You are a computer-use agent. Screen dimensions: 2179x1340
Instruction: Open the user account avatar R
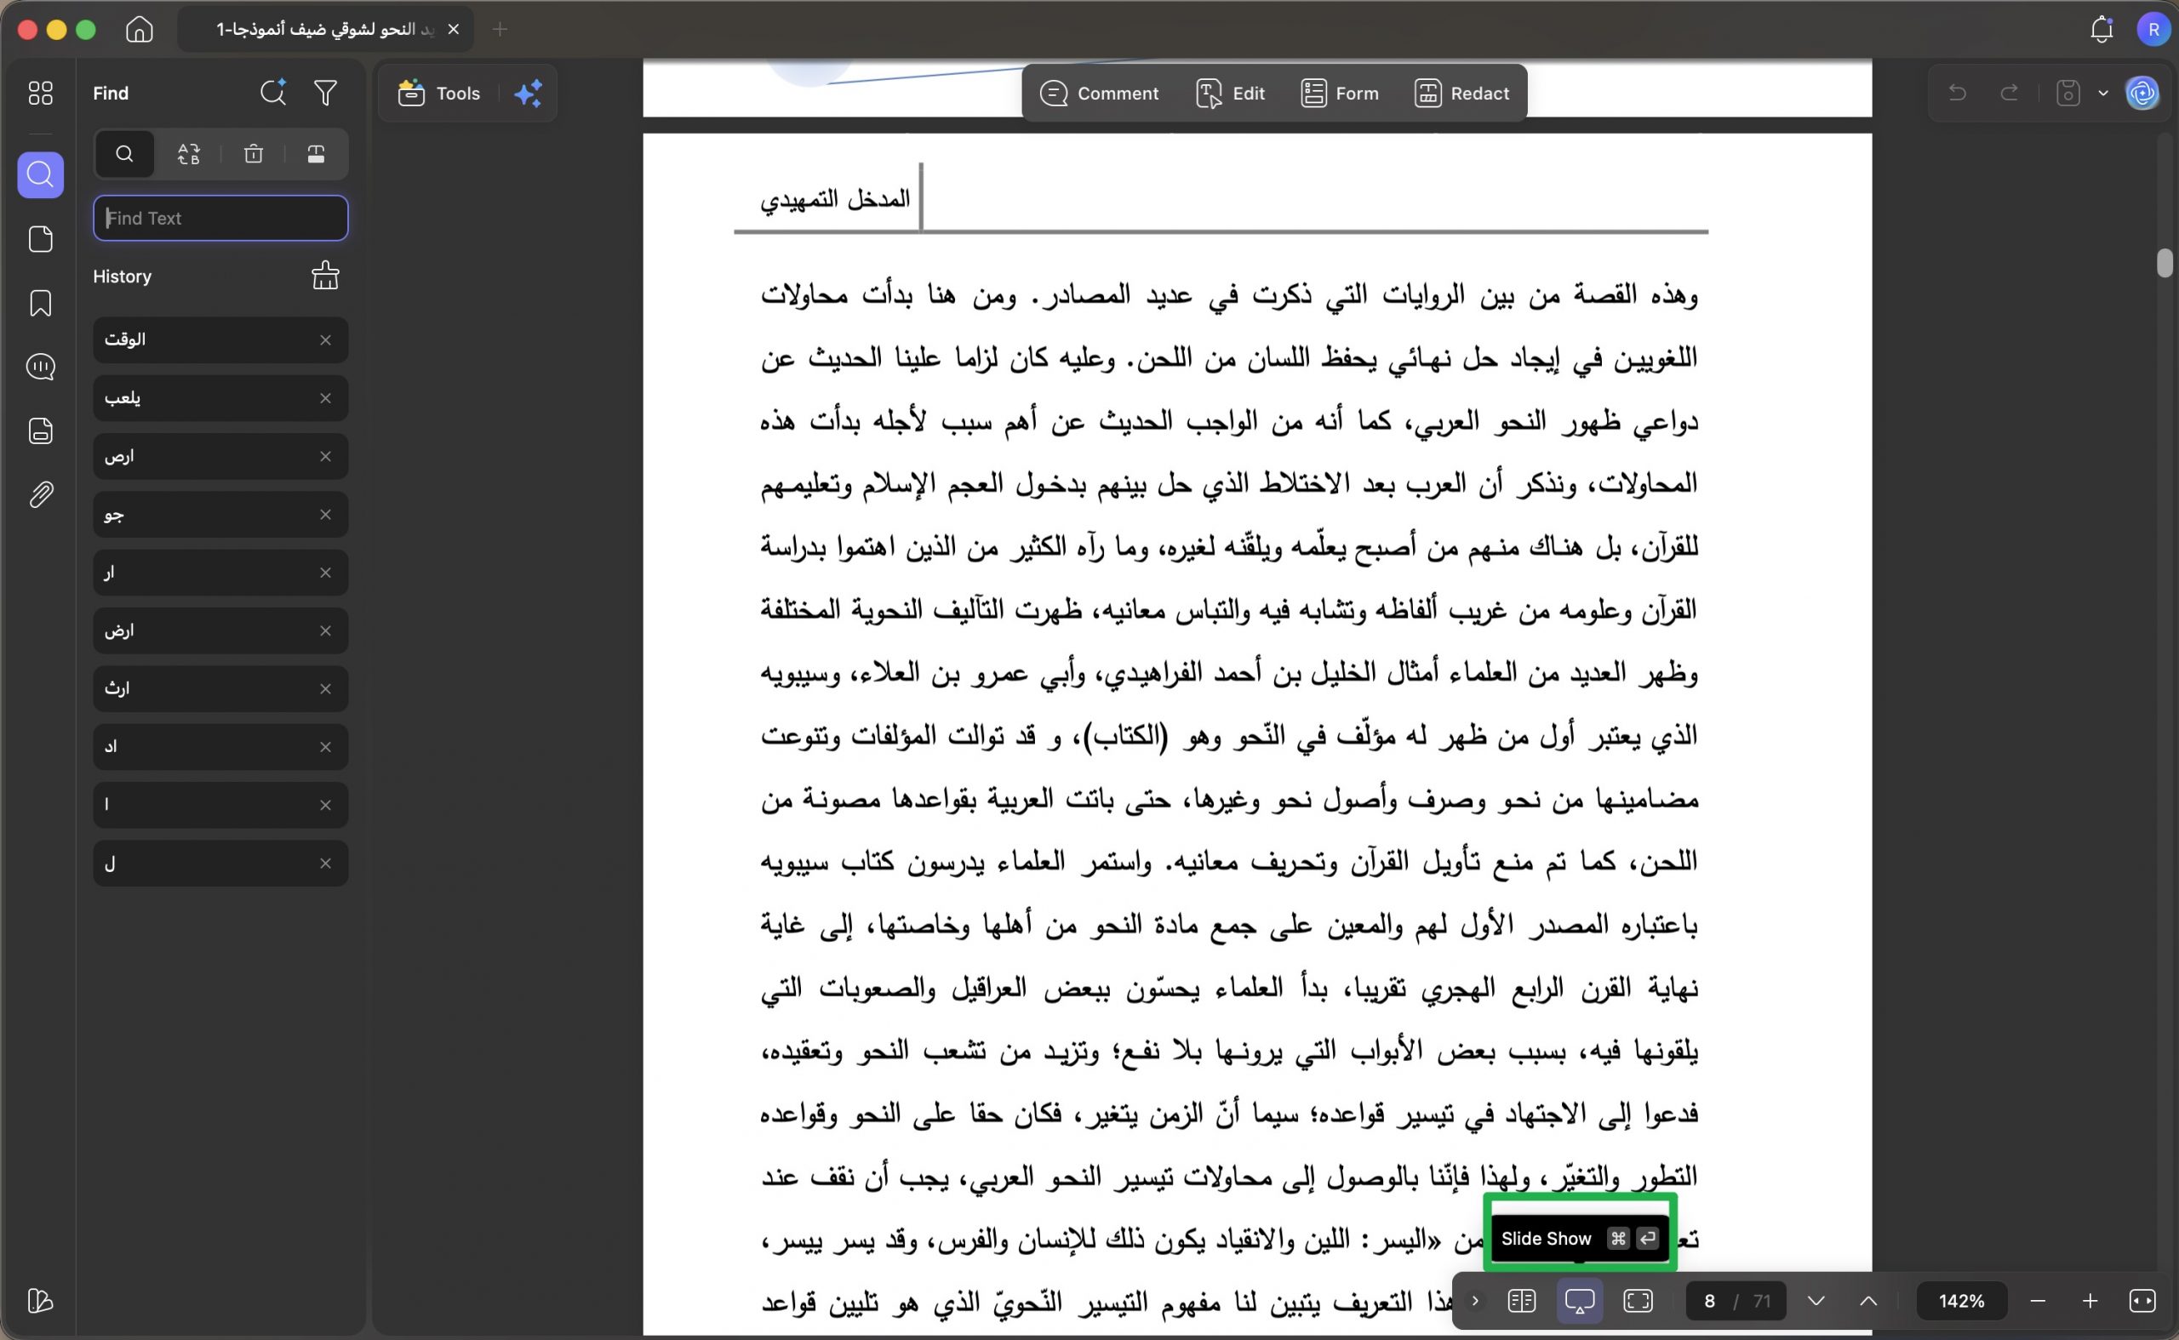pos(2153,29)
